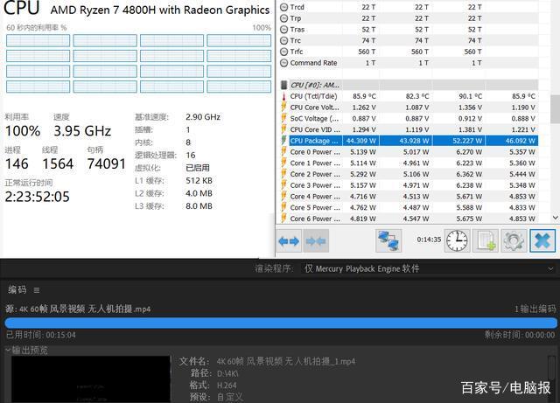Click the AMD Ryzen 7 4800H title text
The image size is (560, 403).
160,10
